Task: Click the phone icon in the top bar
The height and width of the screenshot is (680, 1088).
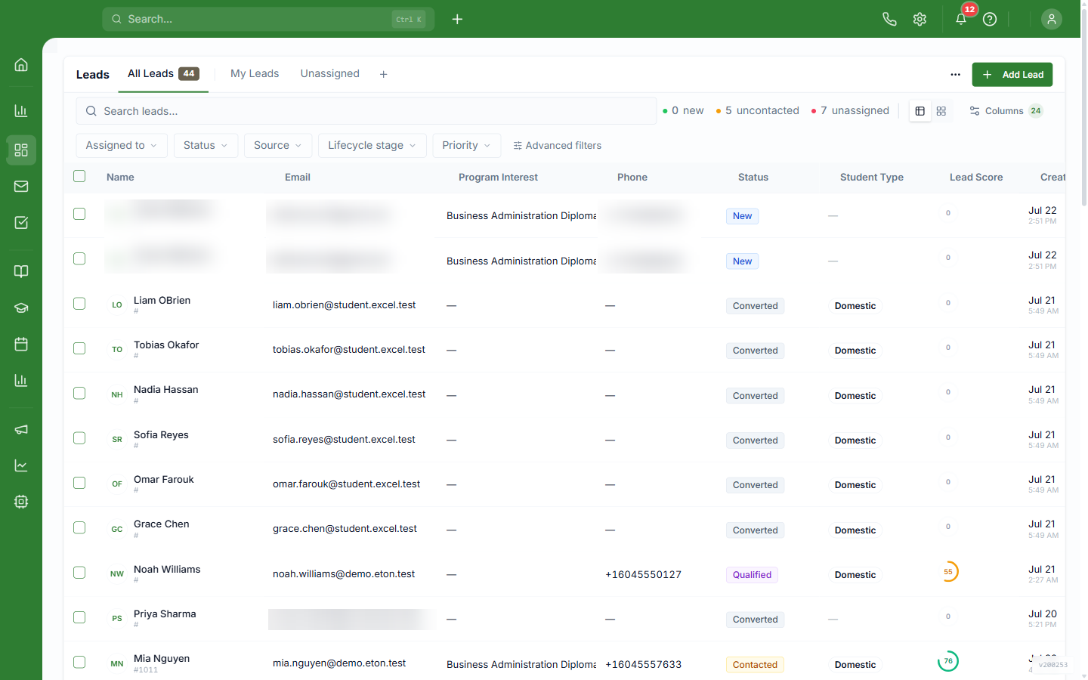Action: click(x=890, y=19)
